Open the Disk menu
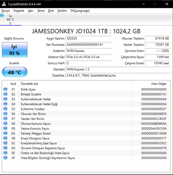Viewport: 173px width, 175px height. point(51,11)
